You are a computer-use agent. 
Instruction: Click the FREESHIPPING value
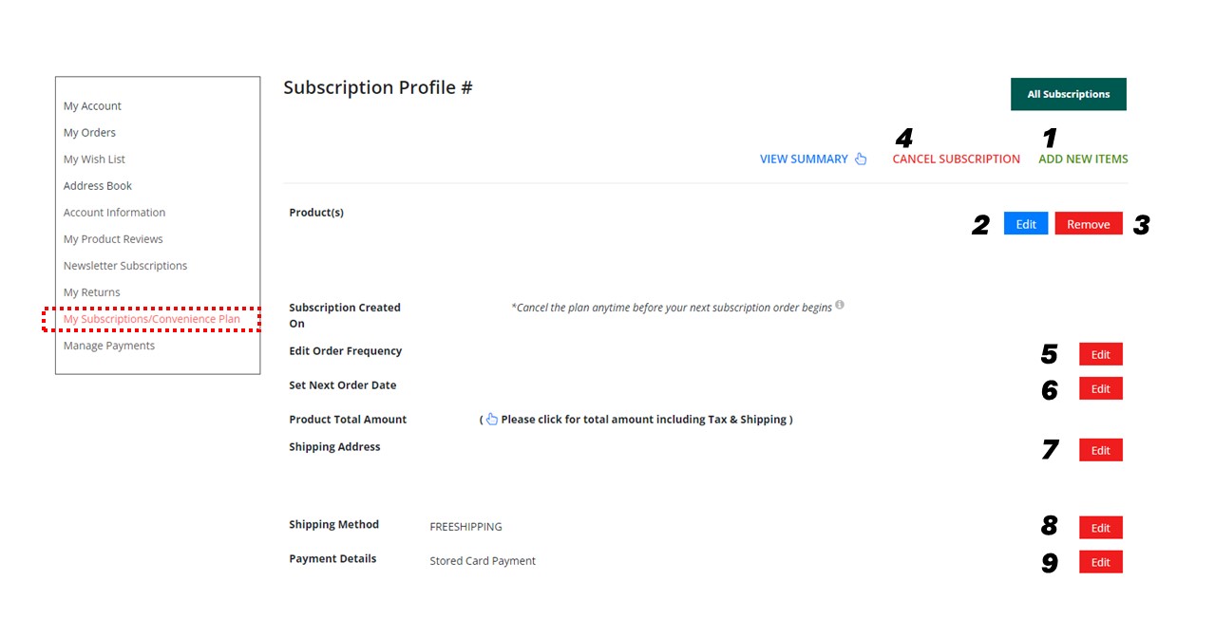465,527
